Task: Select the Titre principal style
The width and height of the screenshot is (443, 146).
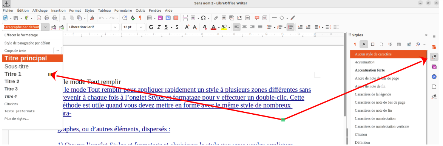Action: pos(32,58)
